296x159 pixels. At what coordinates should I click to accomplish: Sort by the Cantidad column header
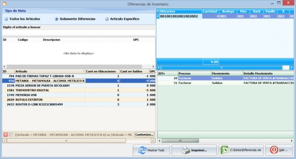tap(210, 11)
